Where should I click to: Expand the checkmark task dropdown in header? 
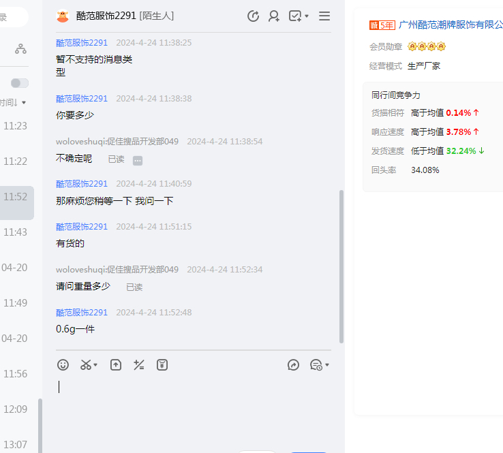307,16
